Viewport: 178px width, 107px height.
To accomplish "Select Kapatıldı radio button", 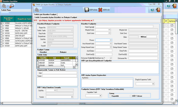I will point(110,96).
